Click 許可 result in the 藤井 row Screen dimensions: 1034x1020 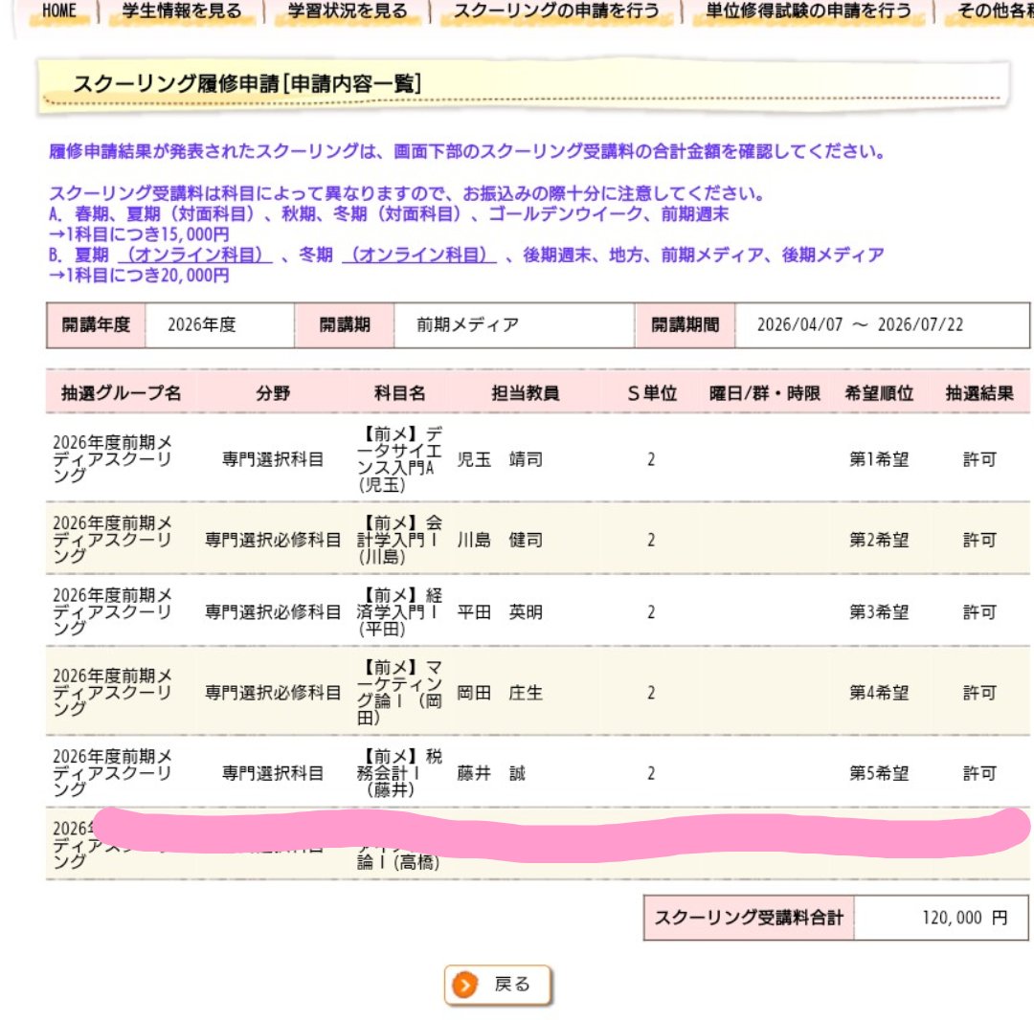pos(979,773)
